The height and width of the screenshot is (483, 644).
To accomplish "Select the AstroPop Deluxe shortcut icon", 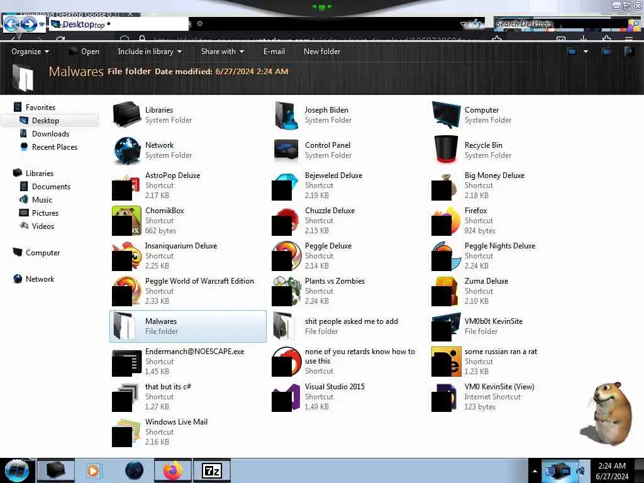I will tap(126, 186).
